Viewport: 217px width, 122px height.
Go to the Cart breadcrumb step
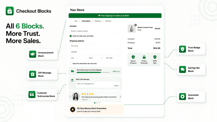pyautogui.click(x=76, y=21)
